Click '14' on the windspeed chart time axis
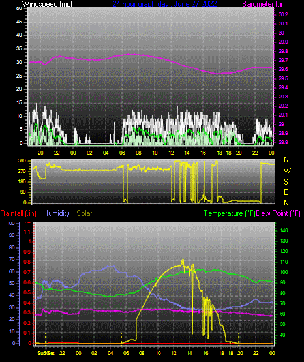Image resolution: width=304 pixels, height=362 pixels. (x=187, y=153)
